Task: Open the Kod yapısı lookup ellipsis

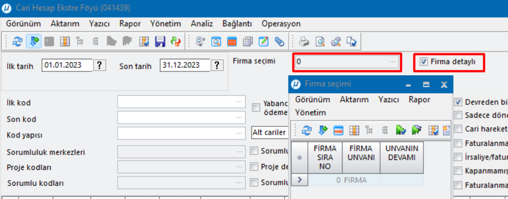Action: [x=239, y=133]
